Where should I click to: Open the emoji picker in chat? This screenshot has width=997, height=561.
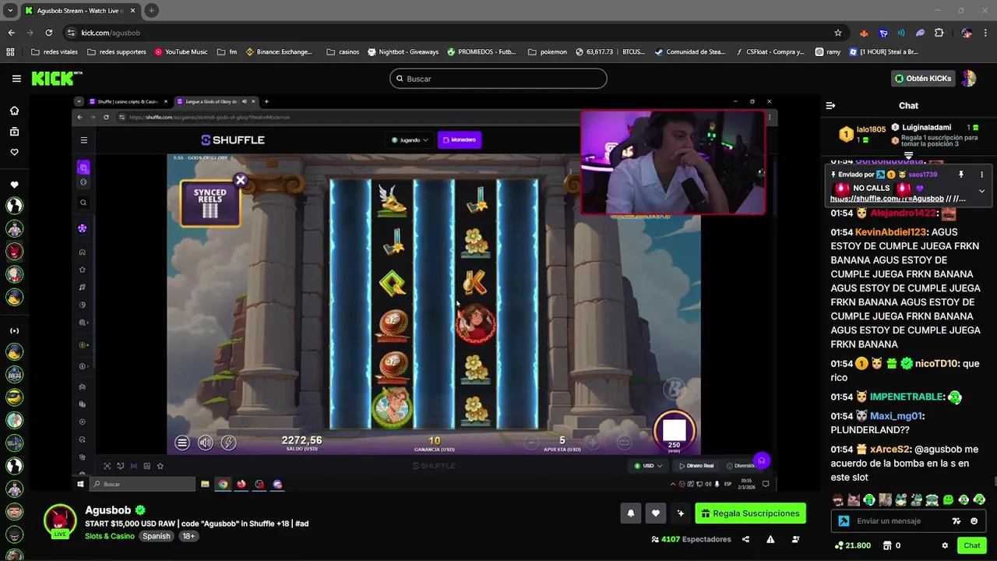974,521
